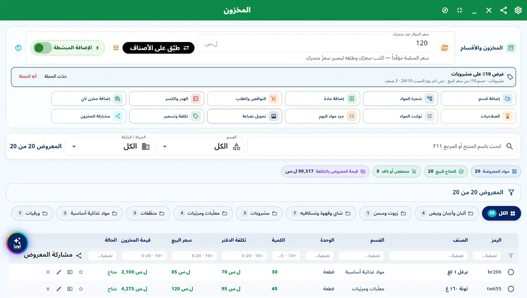Click منخفض أو نافد 0 chip
This screenshot has height=298, width=527.
click(x=397, y=171)
